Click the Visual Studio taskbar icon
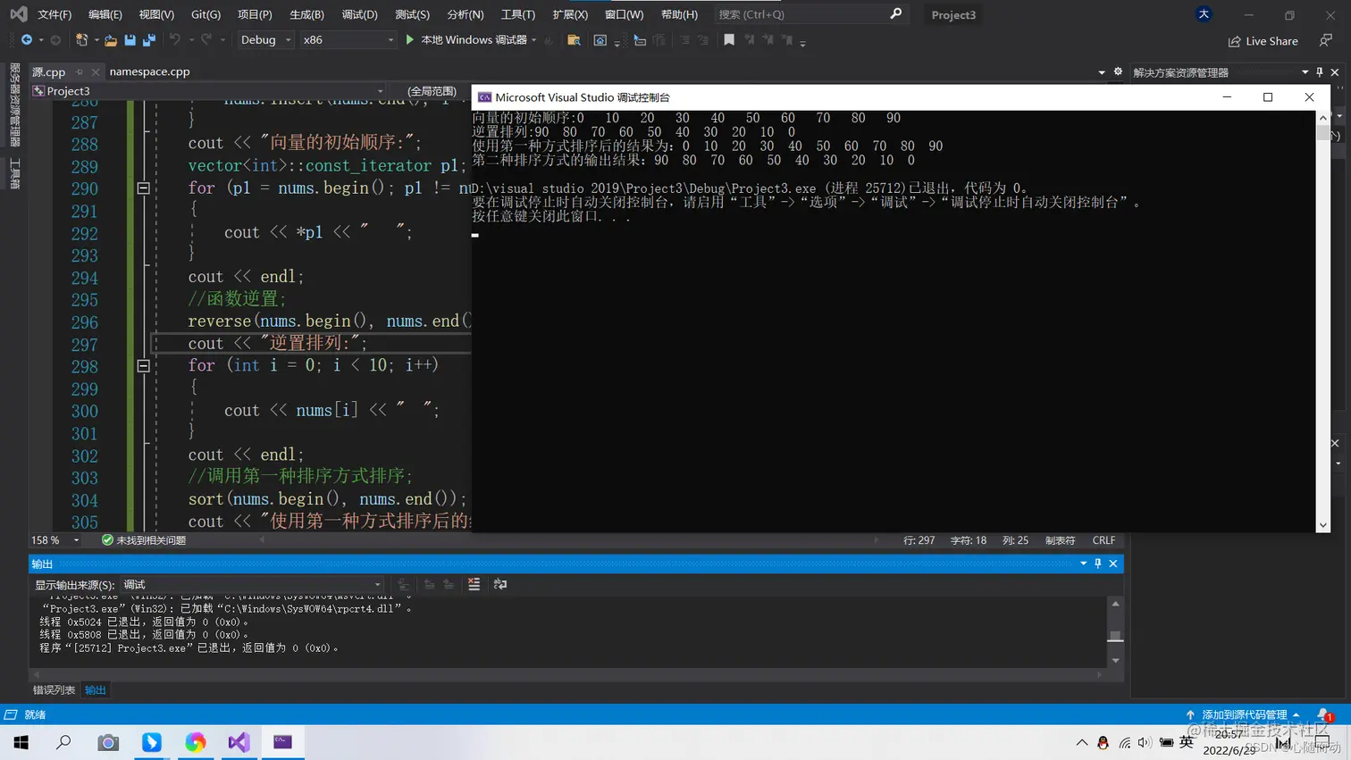The image size is (1351, 760). tap(239, 742)
